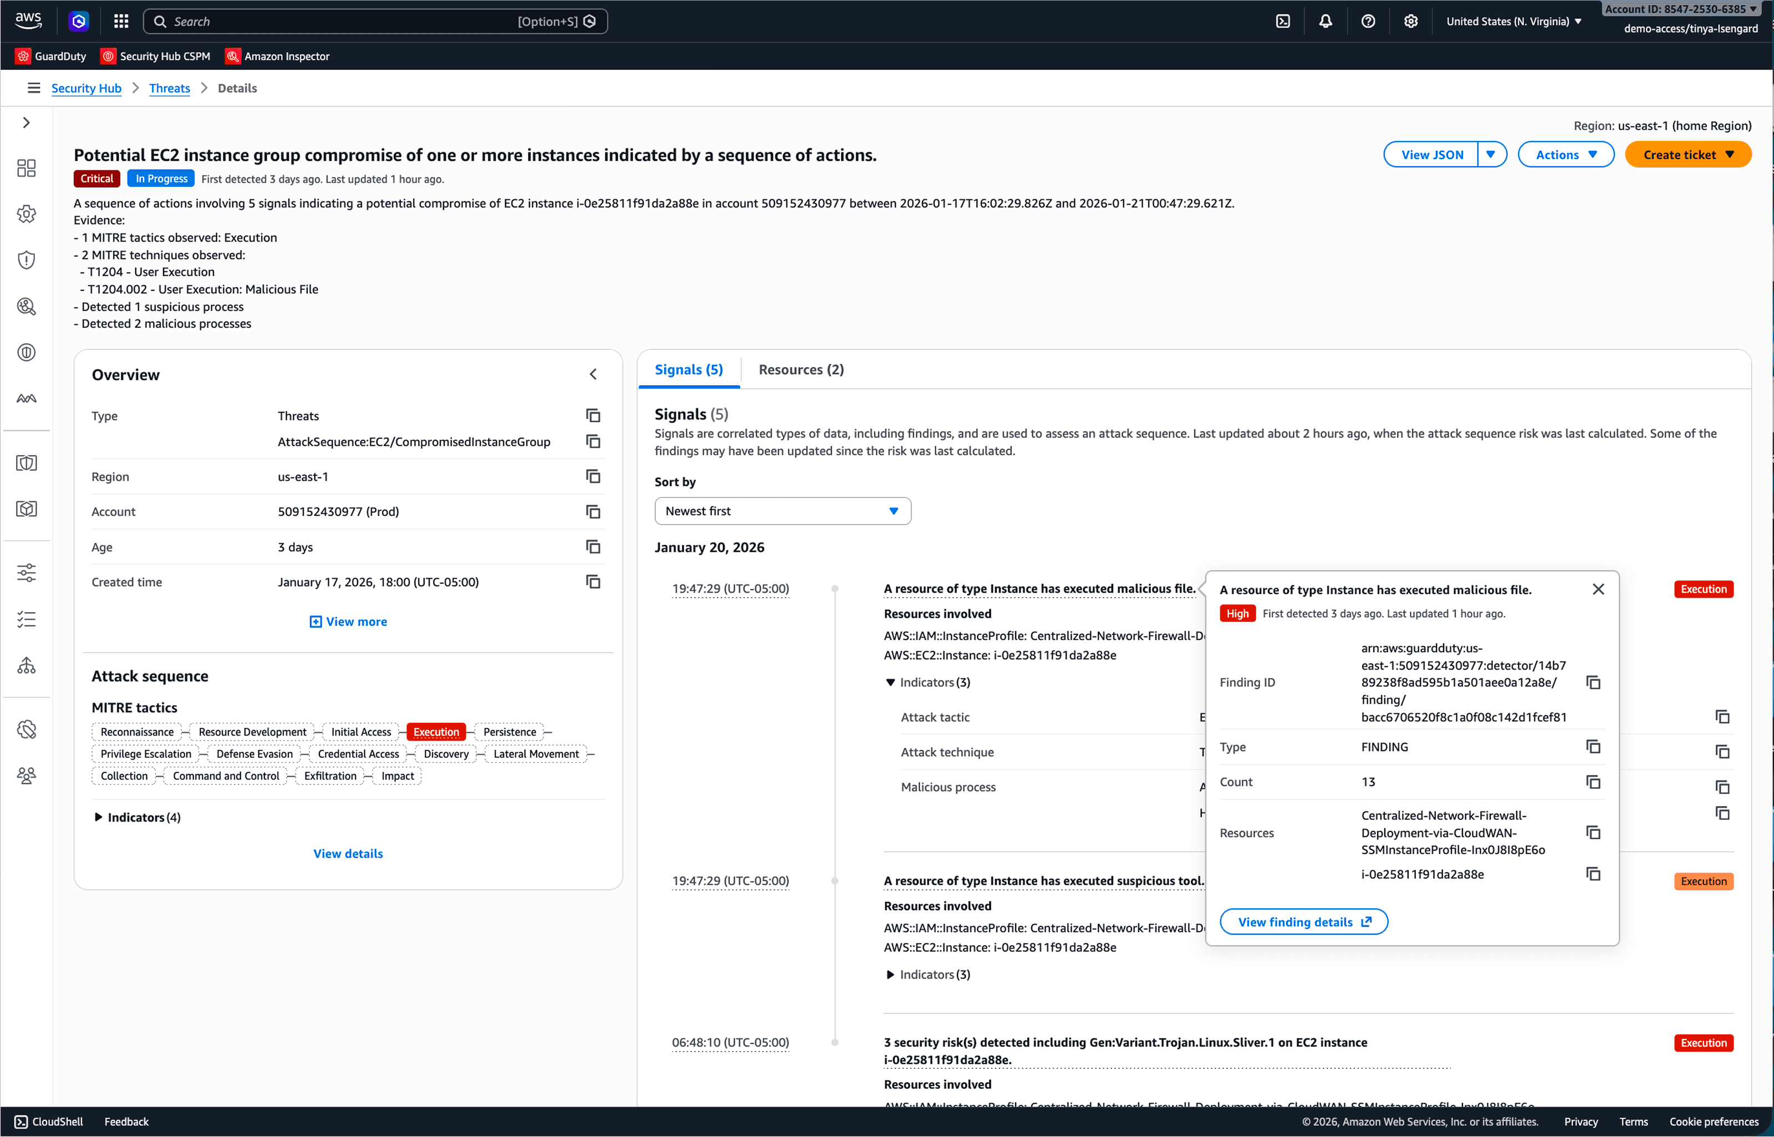Select the Persistence MITRE tactic chip

point(509,732)
